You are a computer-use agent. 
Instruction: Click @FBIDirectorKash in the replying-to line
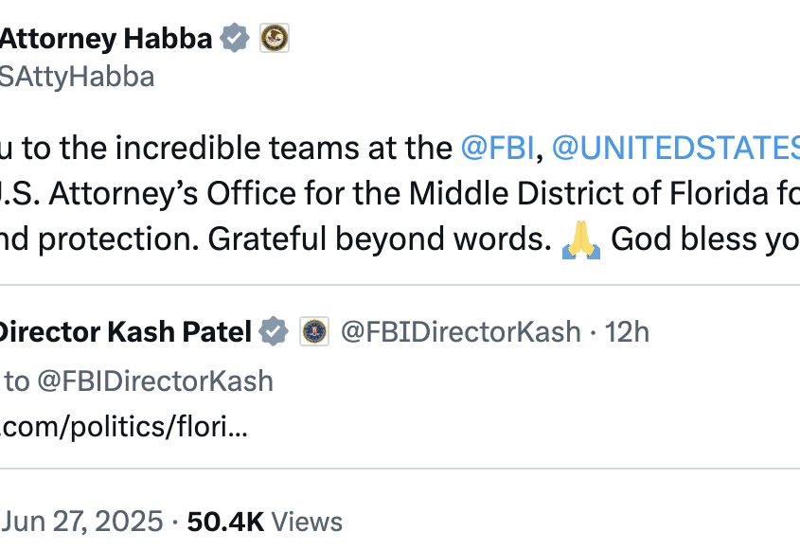pos(155,381)
